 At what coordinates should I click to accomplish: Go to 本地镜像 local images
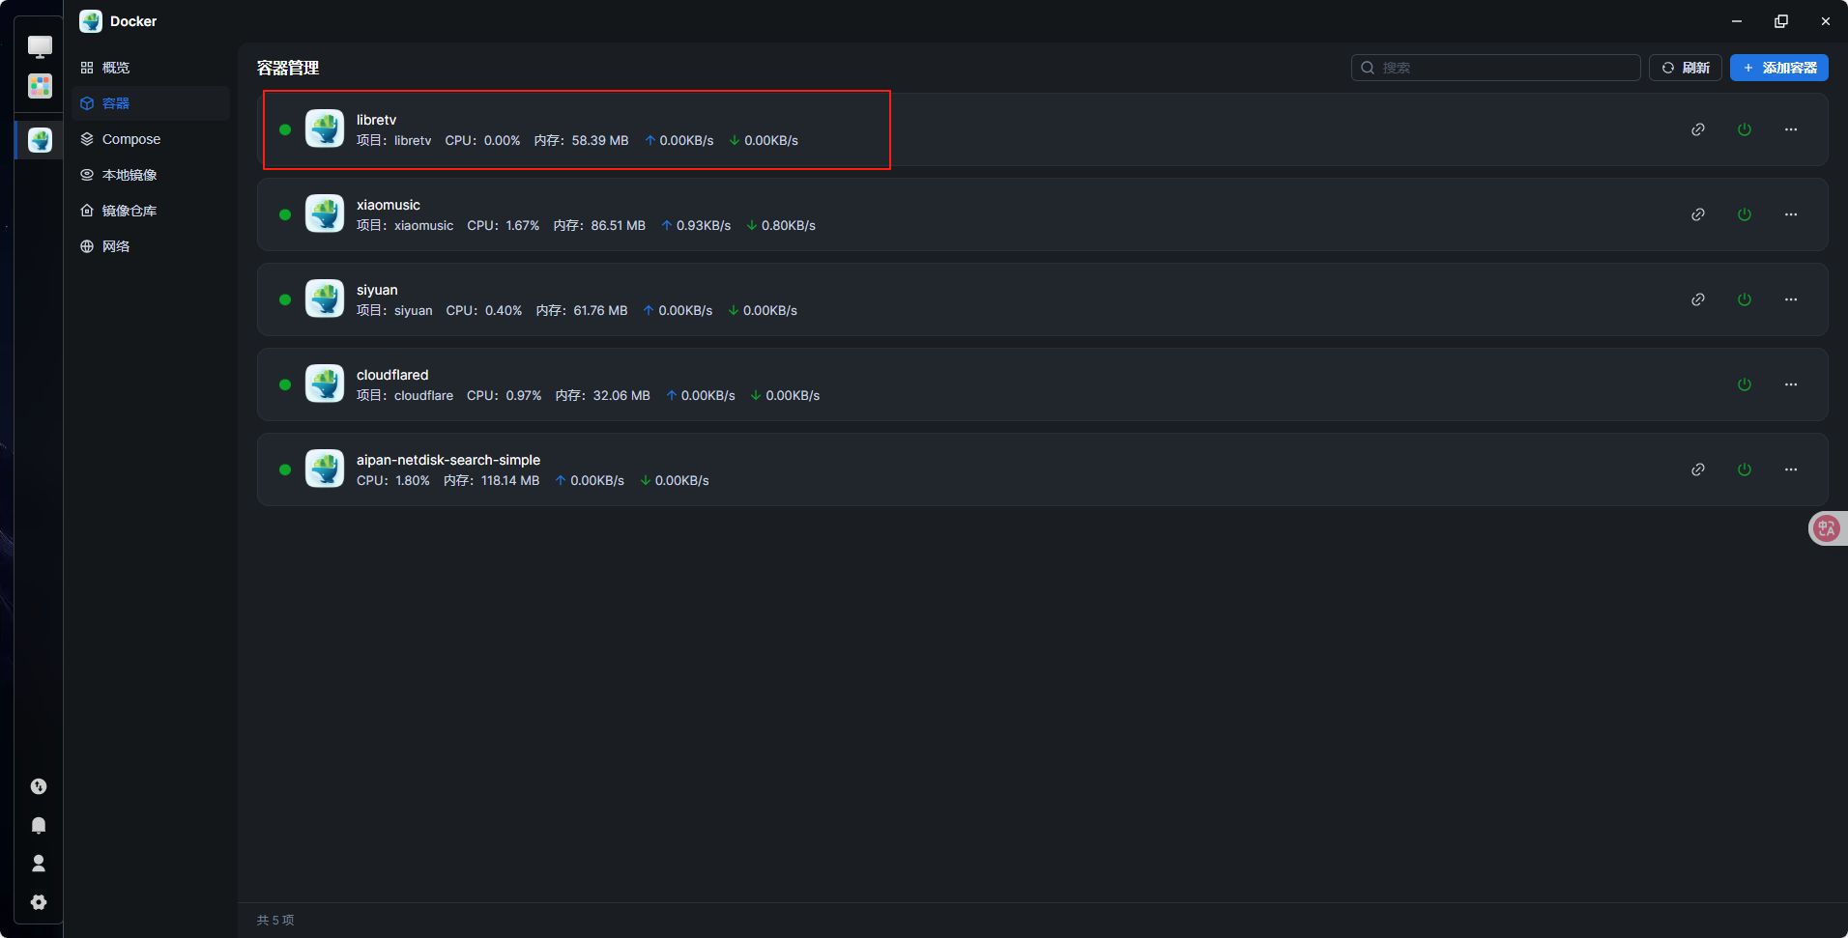[x=151, y=175]
